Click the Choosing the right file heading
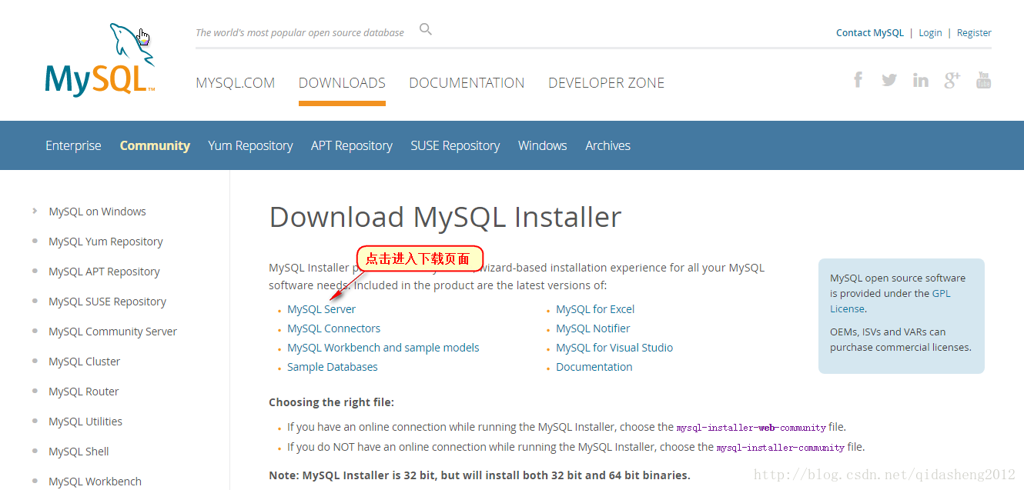1024x490 pixels. [x=331, y=402]
